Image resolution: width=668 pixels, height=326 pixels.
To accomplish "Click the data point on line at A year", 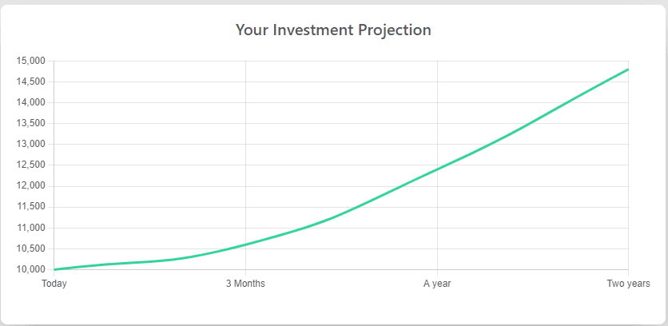I will click(437, 169).
